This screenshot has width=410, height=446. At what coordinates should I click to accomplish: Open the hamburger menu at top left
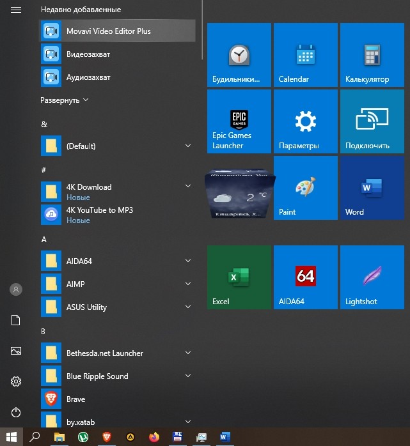point(15,10)
